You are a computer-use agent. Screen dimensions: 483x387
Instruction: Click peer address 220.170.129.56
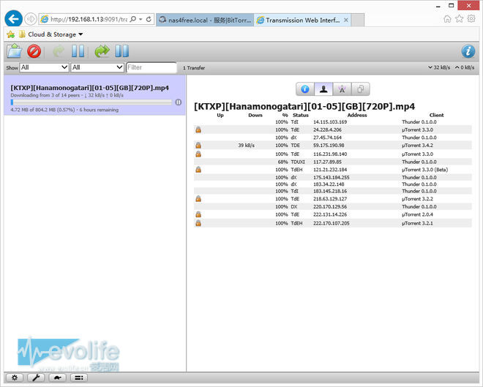[x=330, y=206]
